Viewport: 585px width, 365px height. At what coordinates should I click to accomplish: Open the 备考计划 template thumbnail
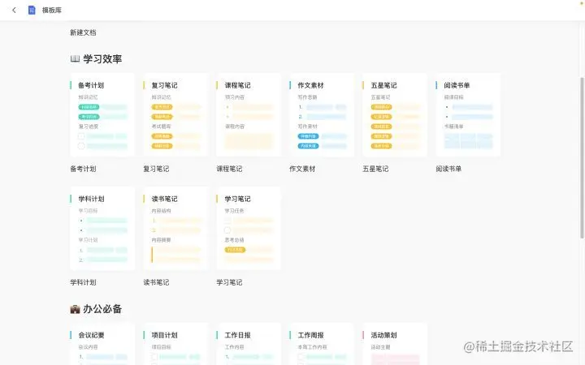[x=102, y=114]
